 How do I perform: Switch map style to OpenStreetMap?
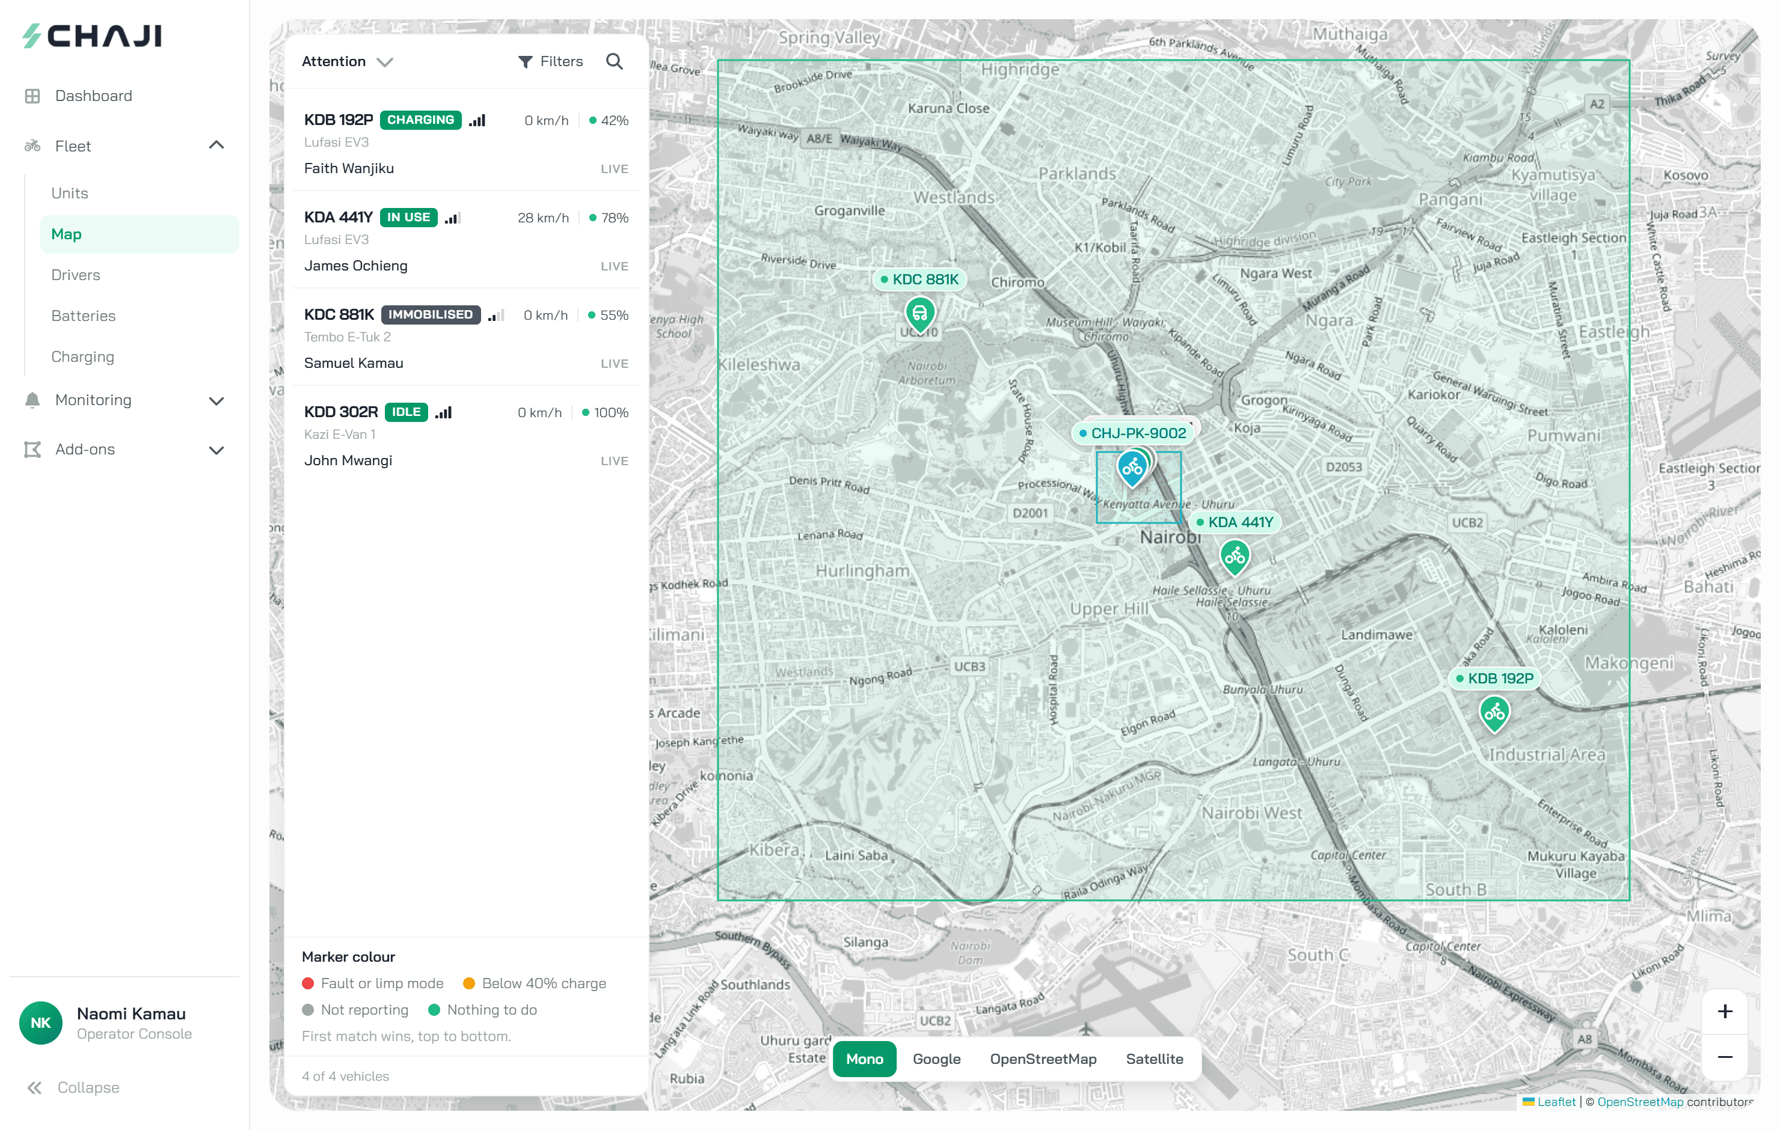pyautogui.click(x=1043, y=1059)
